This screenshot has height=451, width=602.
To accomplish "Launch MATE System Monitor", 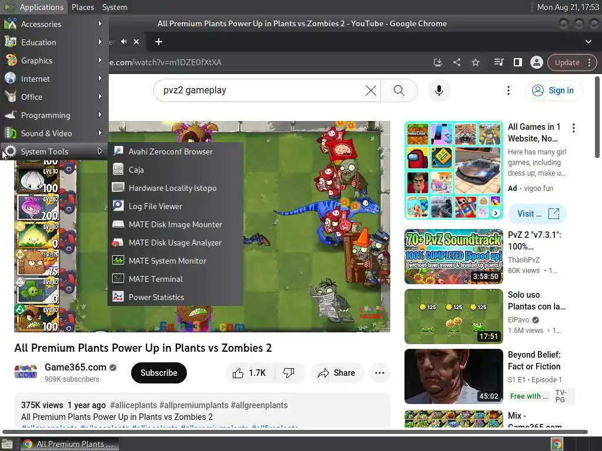I will tap(175, 261).
